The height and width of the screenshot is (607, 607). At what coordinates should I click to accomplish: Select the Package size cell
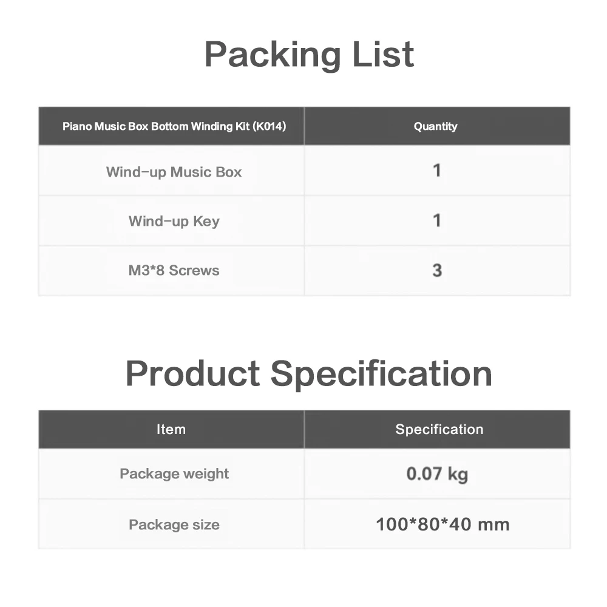point(174,524)
